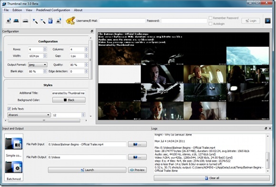Enable the Remember Password checkbox
The image size is (276, 187).
[x=210, y=18]
